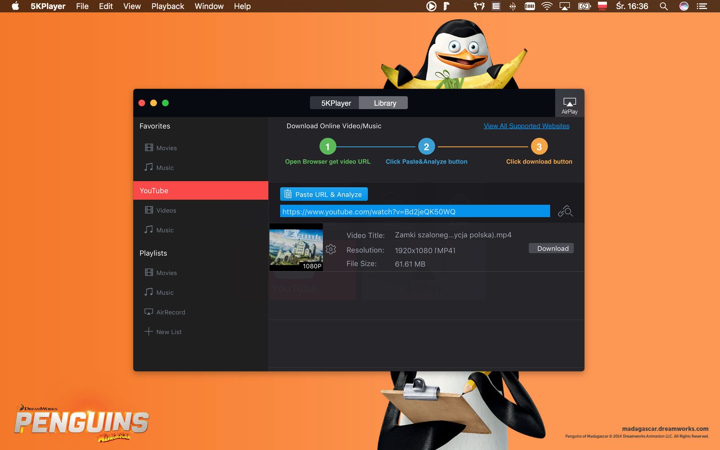Open Spotlight search
720x450 pixels.
(x=663, y=6)
